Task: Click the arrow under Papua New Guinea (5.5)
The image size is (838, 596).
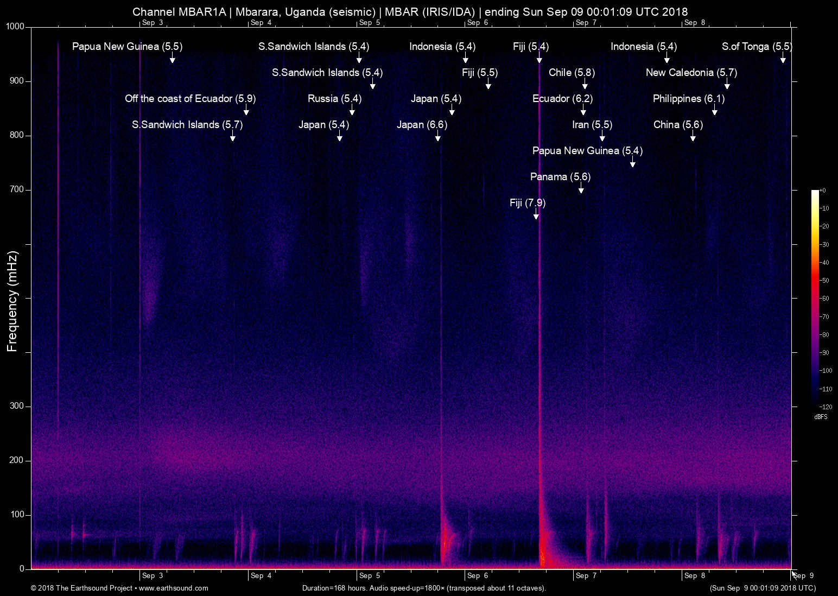Action: (173, 58)
